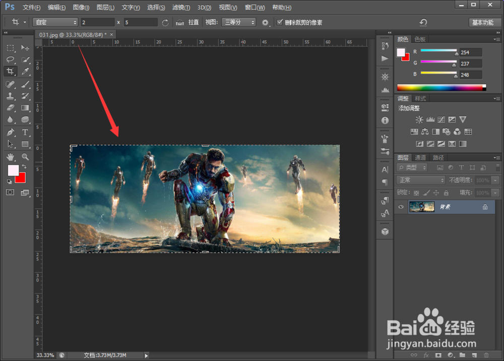Select the Sponge tool
This screenshot has height=361, width=504.
click(25, 119)
